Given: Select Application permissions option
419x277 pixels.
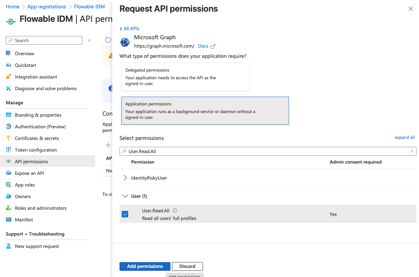Looking at the screenshot, I should (205, 111).
